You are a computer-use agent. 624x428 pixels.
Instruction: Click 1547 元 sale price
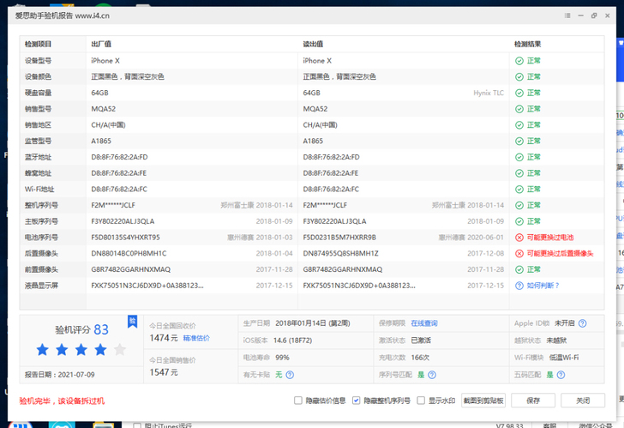[x=164, y=372]
